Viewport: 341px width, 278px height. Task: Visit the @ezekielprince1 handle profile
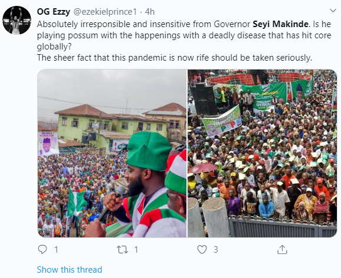coord(105,12)
